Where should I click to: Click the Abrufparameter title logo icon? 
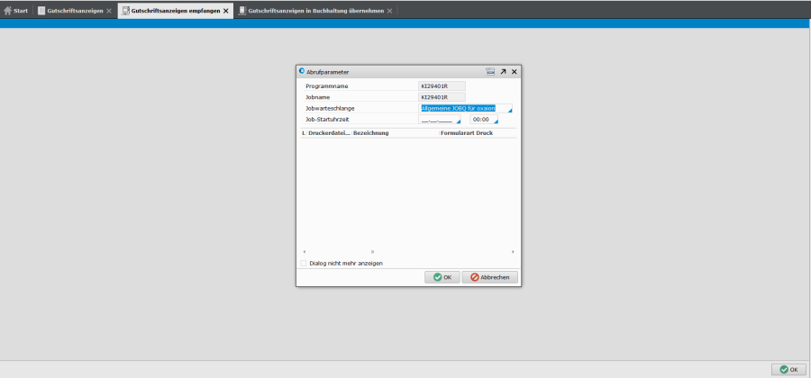click(302, 71)
